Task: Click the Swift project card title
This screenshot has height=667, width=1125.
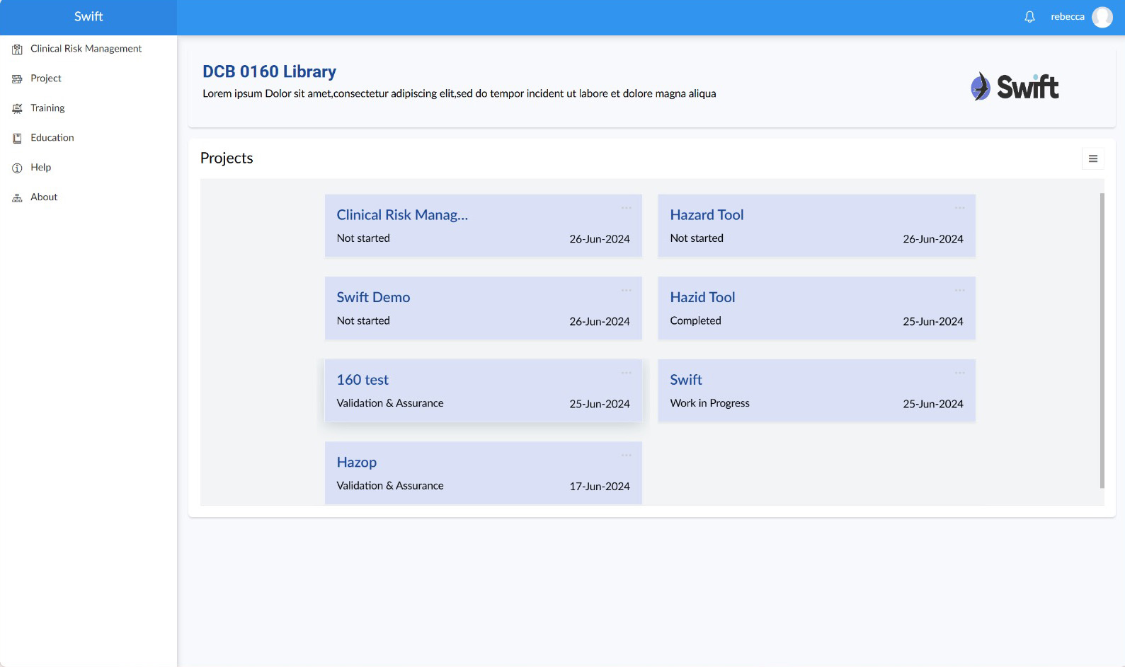Action: (x=685, y=380)
